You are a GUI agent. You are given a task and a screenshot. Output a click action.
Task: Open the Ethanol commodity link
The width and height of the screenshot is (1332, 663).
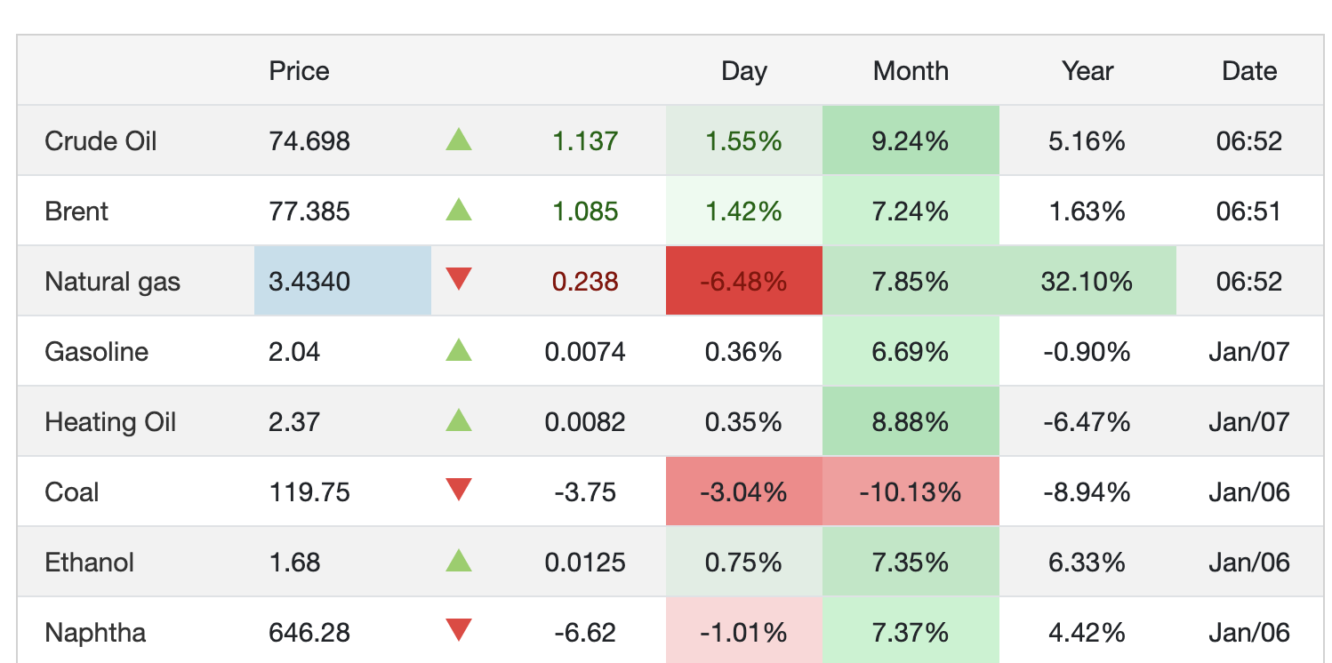coord(89,563)
